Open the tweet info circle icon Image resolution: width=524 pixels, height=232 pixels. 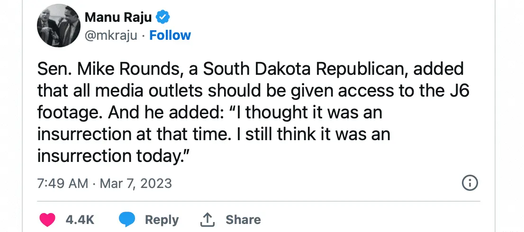point(470,183)
